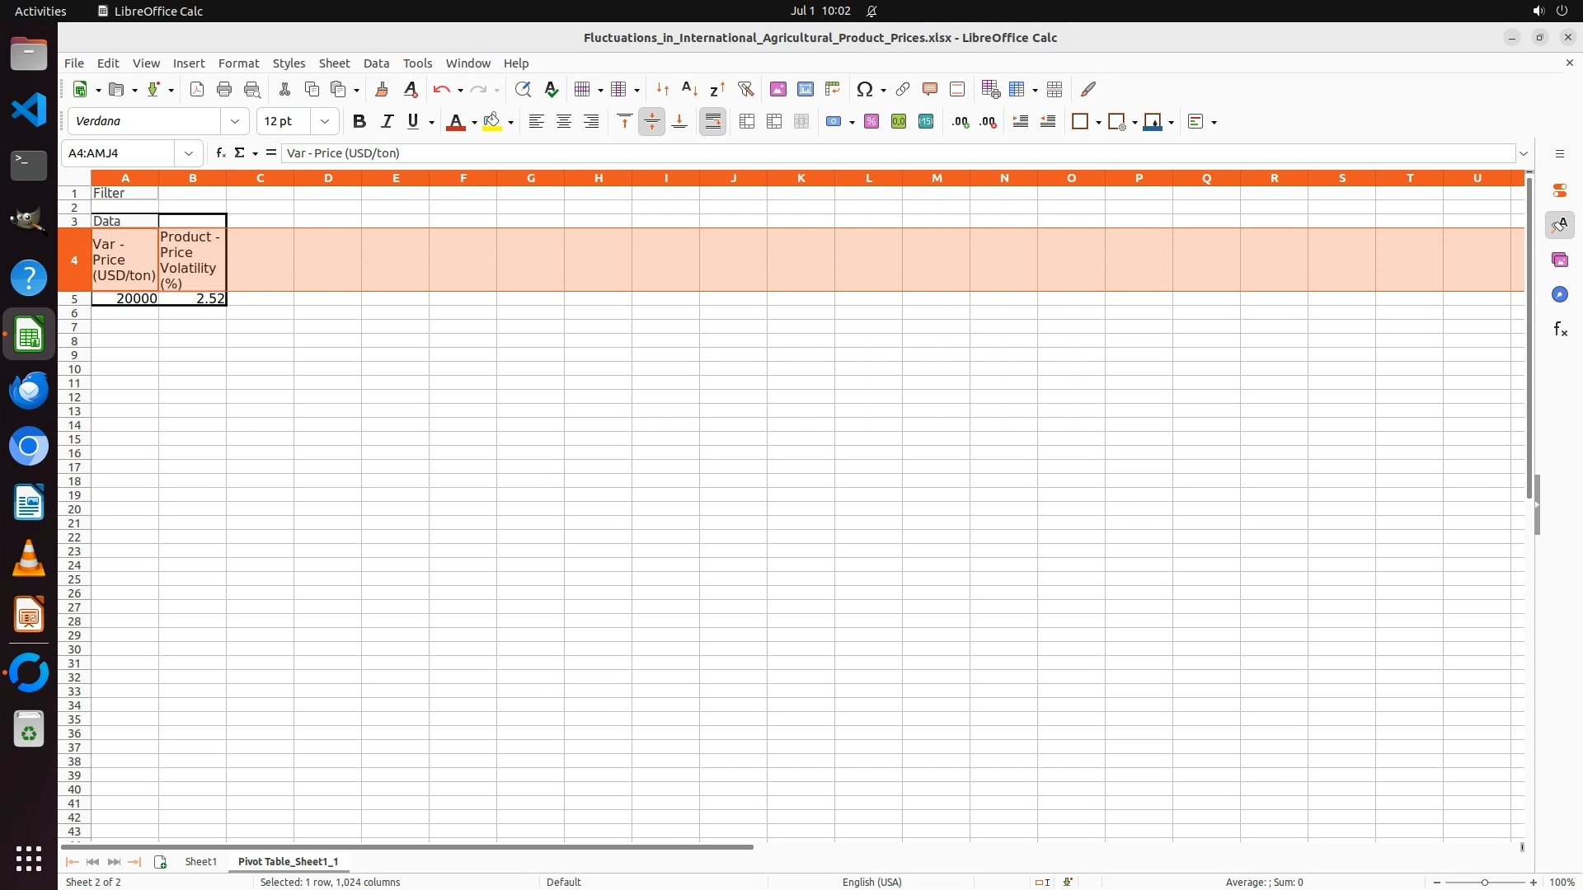Click Insert Pivot Table icon
This screenshot has height=890, width=1583.
tap(833, 90)
